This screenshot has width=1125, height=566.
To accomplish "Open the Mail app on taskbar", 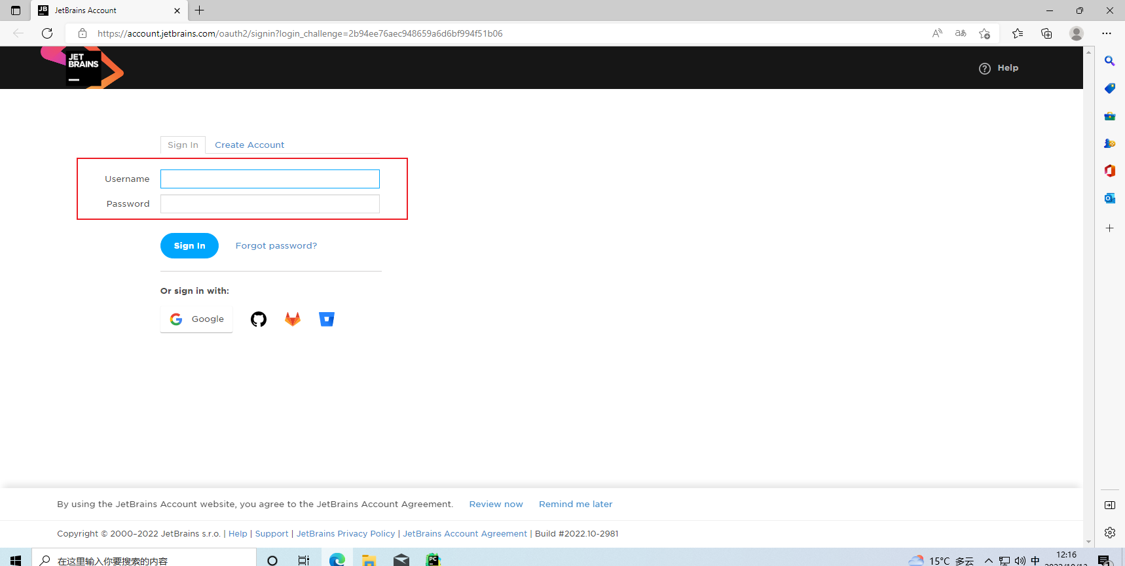I will (401, 560).
